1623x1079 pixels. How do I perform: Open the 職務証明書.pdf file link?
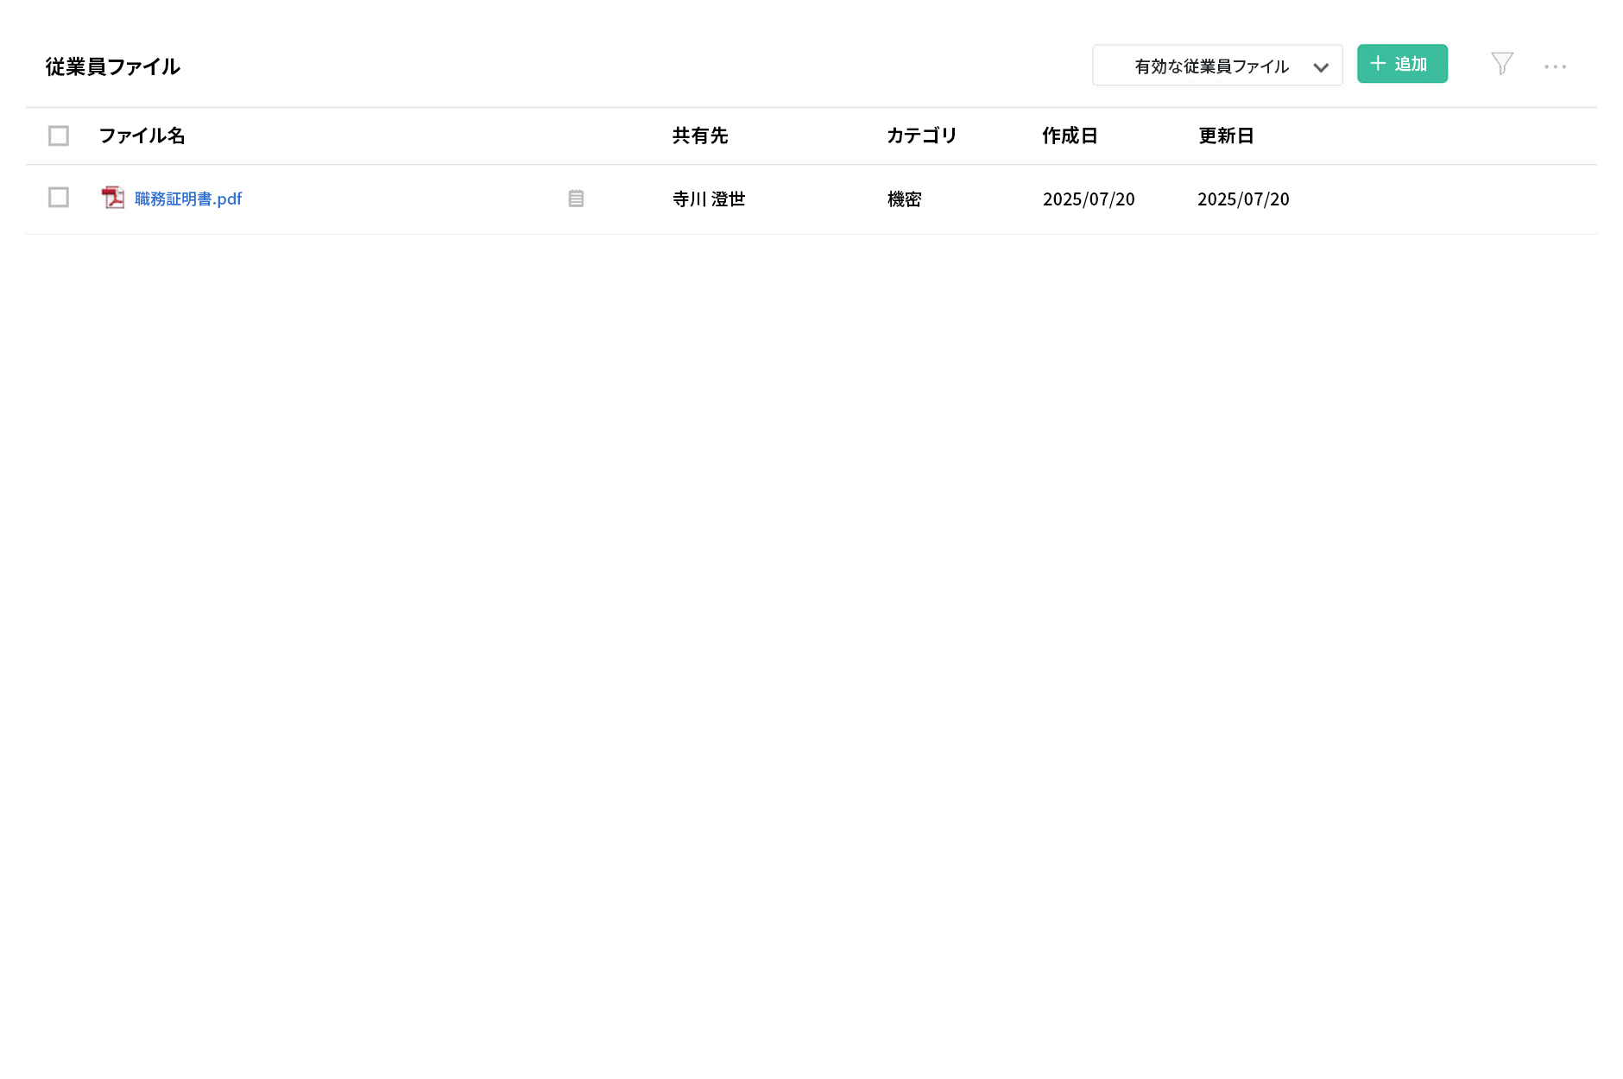click(188, 198)
